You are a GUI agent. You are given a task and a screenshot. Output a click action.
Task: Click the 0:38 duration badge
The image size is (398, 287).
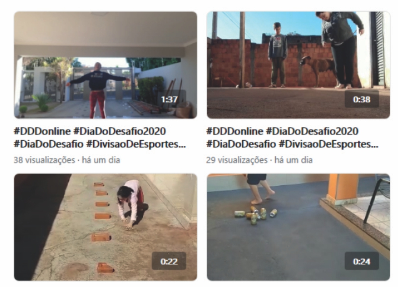362,99
